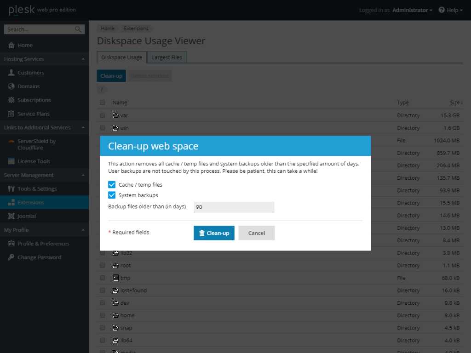The width and height of the screenshot is (471, 353).
Task: Toggle the select-all checkbox above the file list
Action: click(102, 102)
